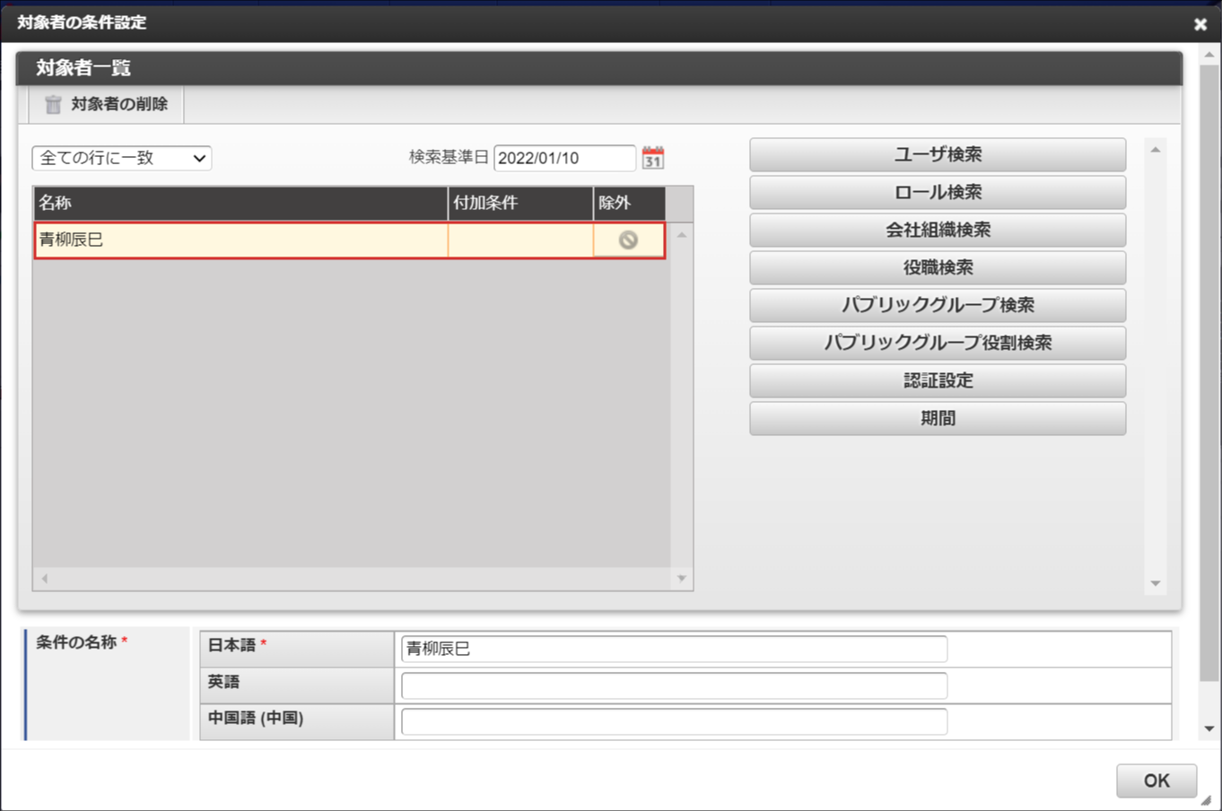Click the search button panel's scroll-down arrow

click(1156, 583)
